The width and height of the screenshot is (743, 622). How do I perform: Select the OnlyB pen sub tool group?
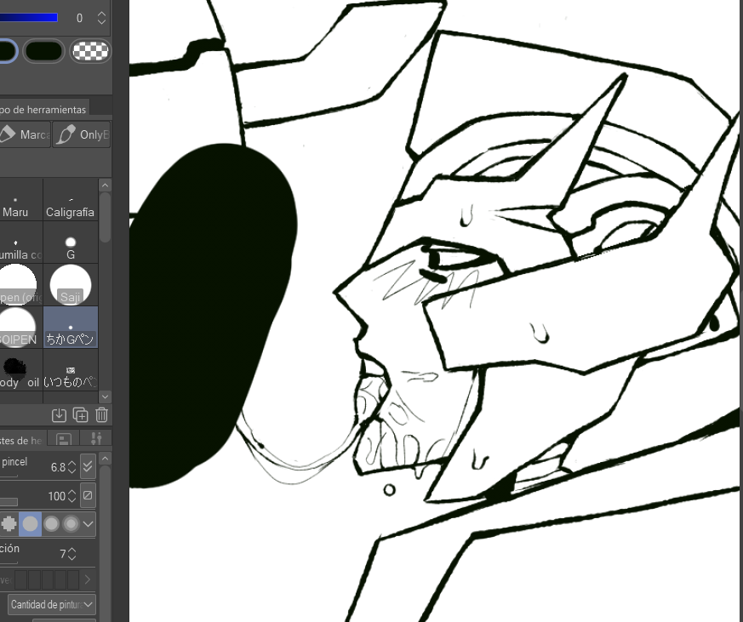coord(82,134)
